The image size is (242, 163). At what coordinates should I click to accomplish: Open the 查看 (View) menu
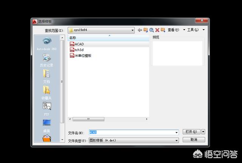tap(173, 30)
